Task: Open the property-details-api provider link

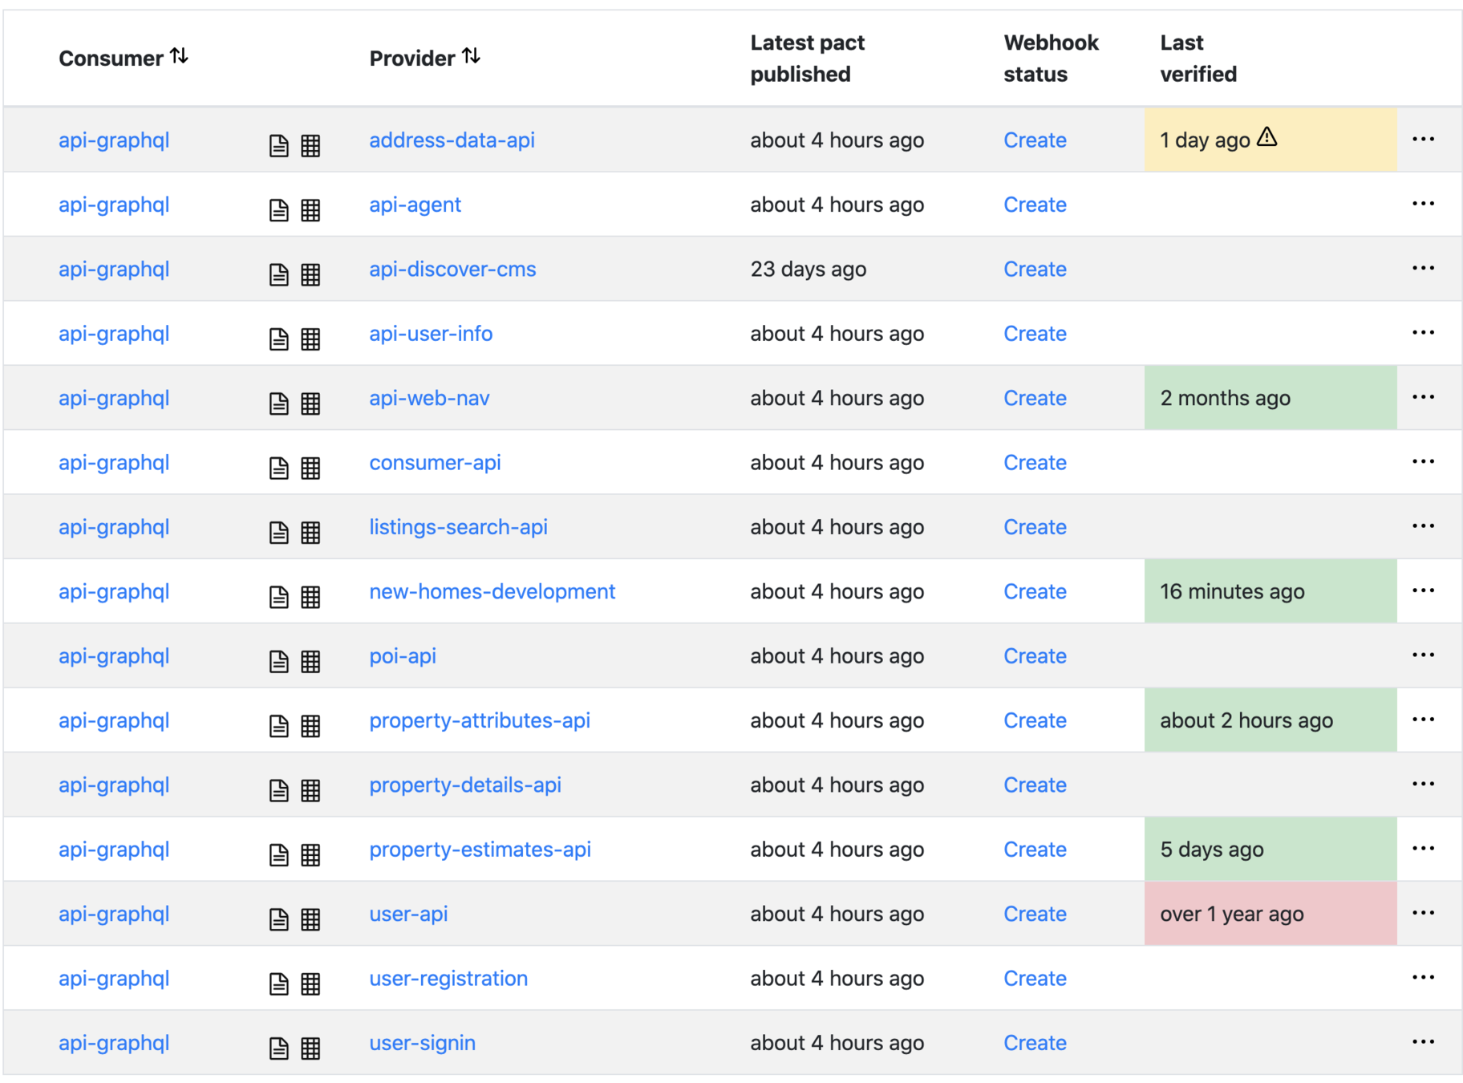Action: [x=465, y=785]
